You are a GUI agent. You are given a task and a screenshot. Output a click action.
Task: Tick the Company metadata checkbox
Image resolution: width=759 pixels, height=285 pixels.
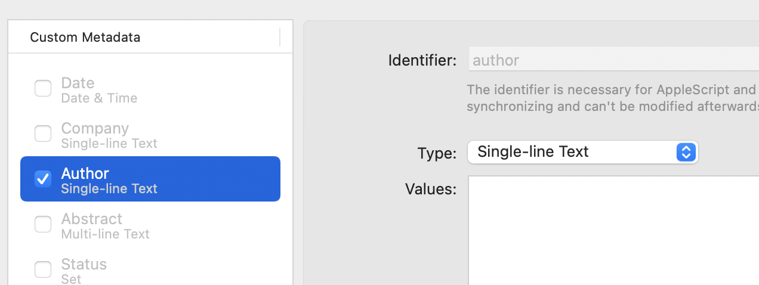coord(43,134)
